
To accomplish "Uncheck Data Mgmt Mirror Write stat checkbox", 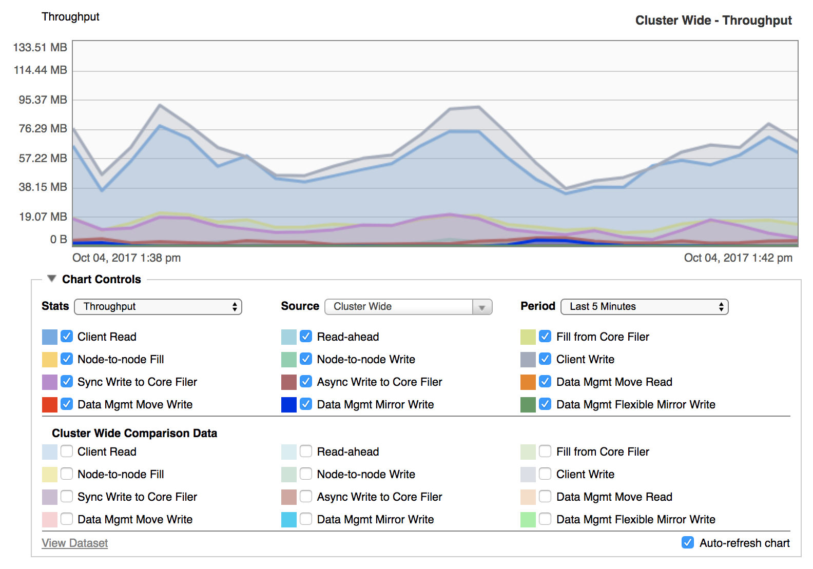I will coord(306,404).
